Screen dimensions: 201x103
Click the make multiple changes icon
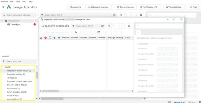point(76,32)
